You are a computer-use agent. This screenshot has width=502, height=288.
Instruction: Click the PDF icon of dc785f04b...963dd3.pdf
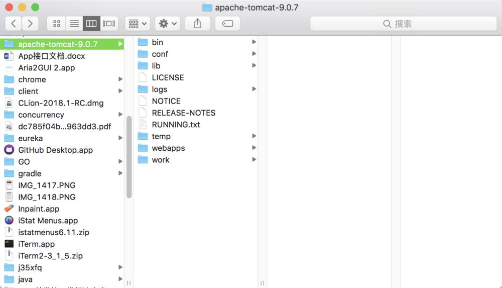click(x=9, y=126)
